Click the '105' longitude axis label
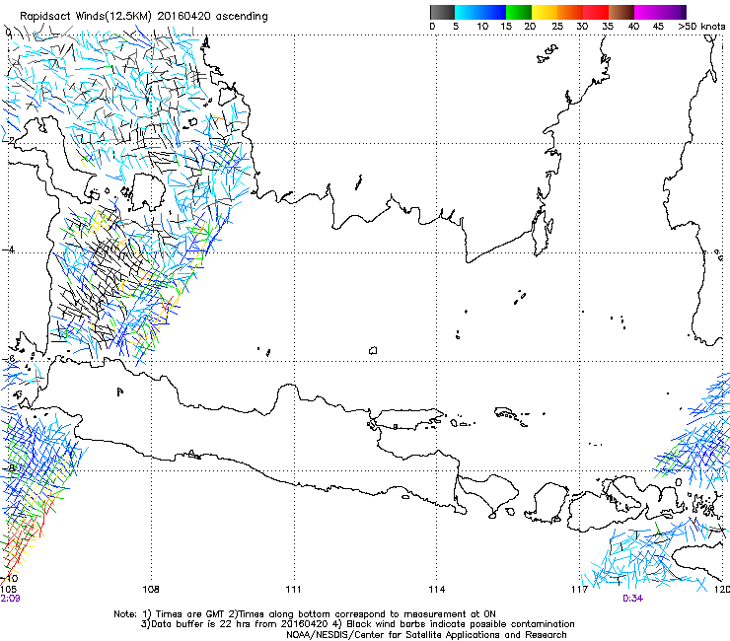This screenshot has height=641, width=730. pyautogui.click(x=8, y=589)
